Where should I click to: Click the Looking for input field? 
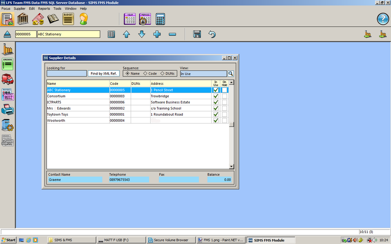pos(66,73)
